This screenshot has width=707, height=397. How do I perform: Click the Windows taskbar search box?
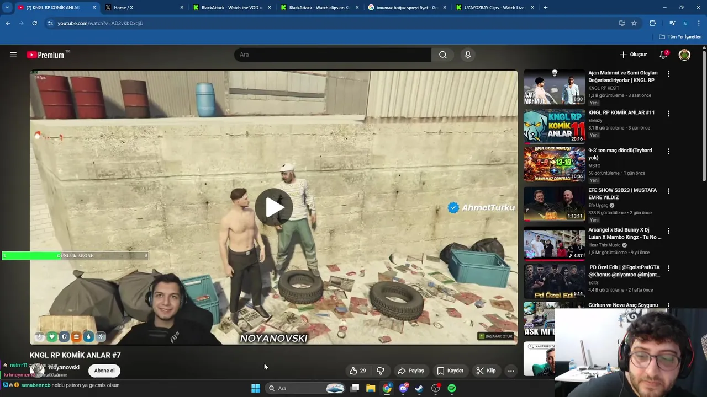(305, 388)
